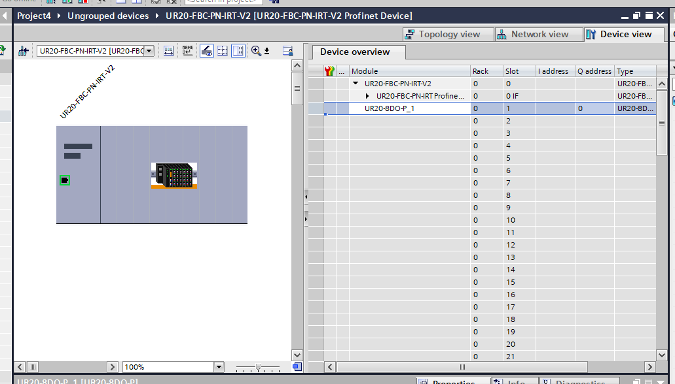Click the Q address column header
Screen dimensions: 675x384
(x=594, y=71)
